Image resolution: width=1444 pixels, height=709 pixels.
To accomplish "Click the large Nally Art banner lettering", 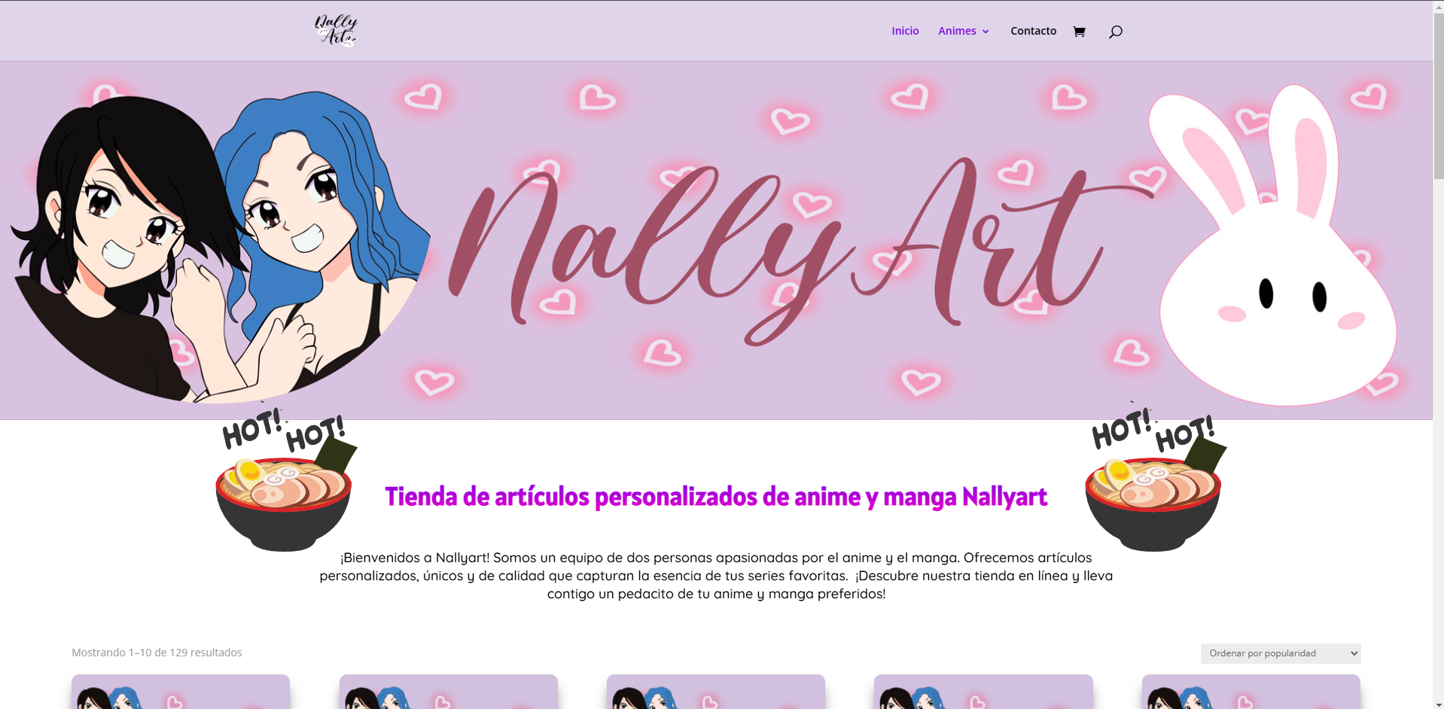I will coord(800,248).
